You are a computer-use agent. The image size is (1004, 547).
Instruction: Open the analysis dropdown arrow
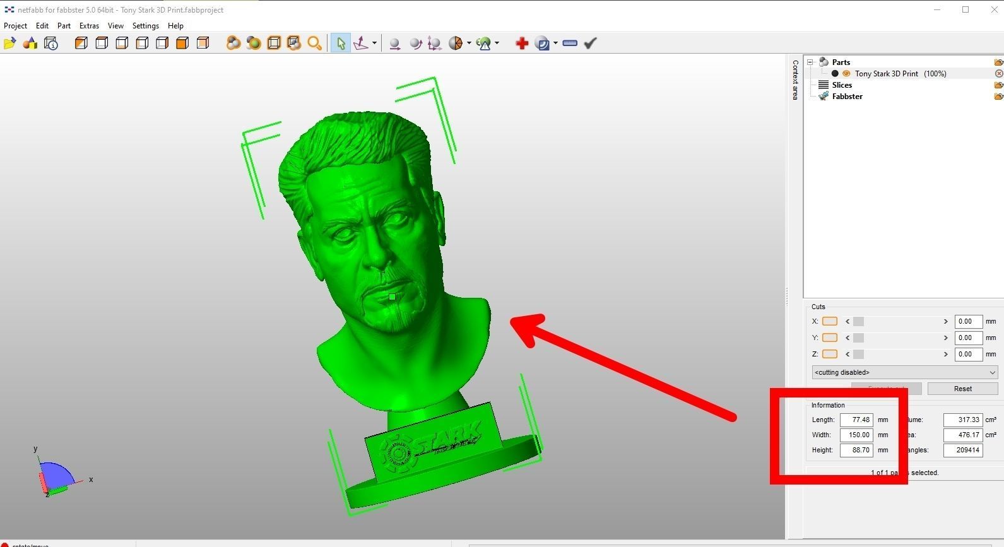(x=497, y=43)
